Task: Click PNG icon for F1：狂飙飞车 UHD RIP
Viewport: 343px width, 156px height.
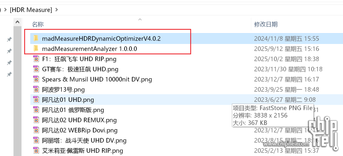Action: [36, 59]
